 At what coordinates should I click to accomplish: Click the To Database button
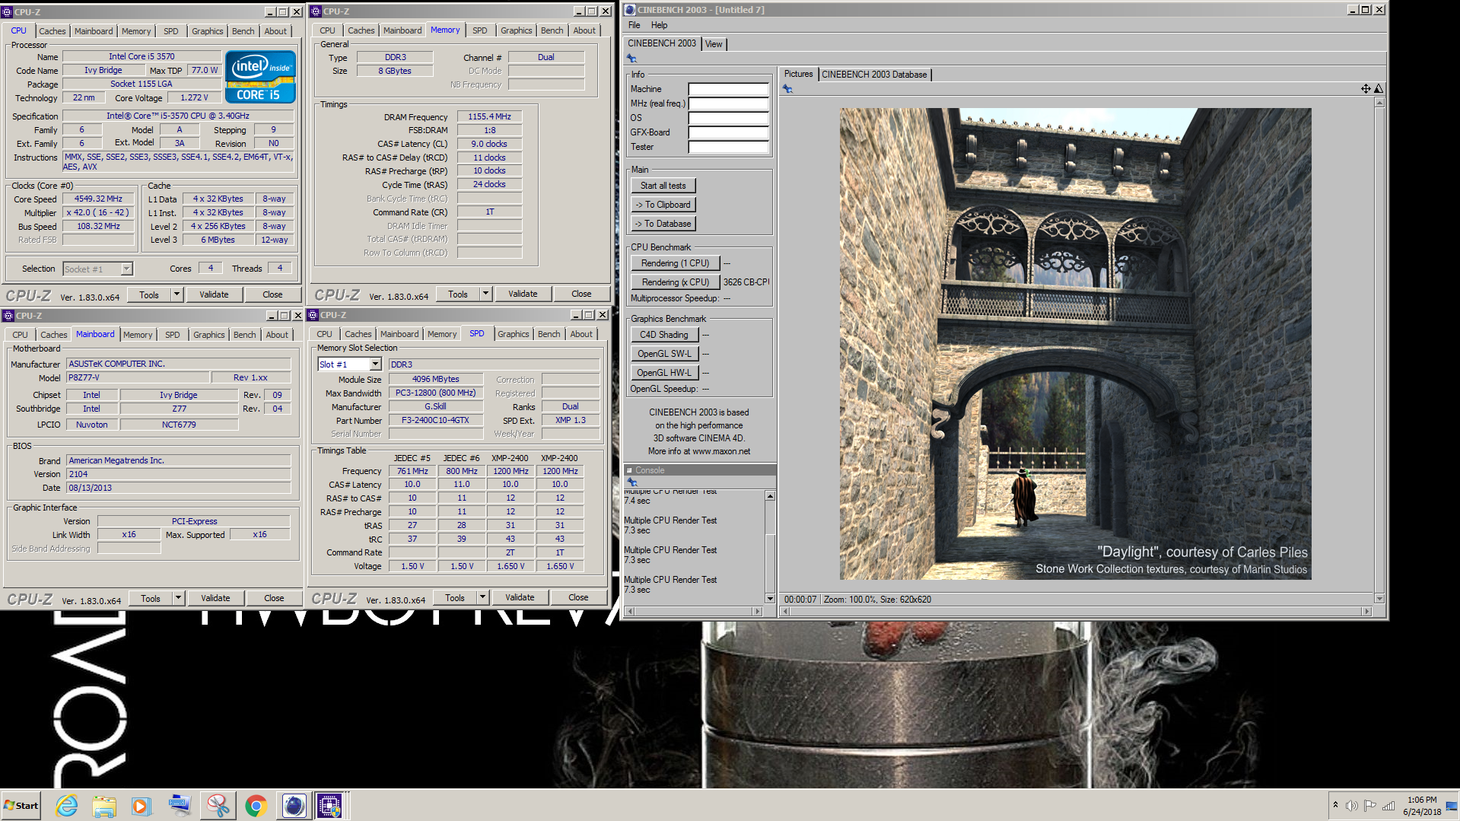(x=663, y=224)
